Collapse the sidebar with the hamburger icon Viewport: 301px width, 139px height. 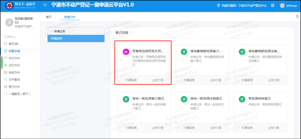coord(45,5)
